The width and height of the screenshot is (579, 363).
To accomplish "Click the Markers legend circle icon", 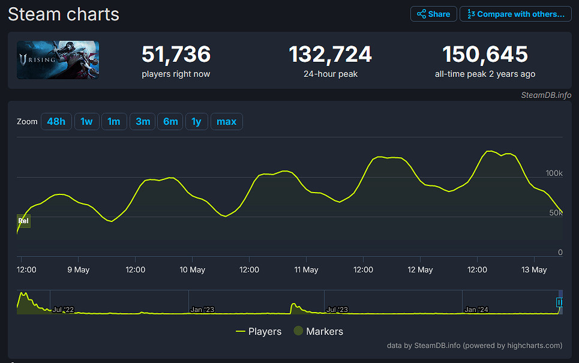I will click(x=298, y=331).
